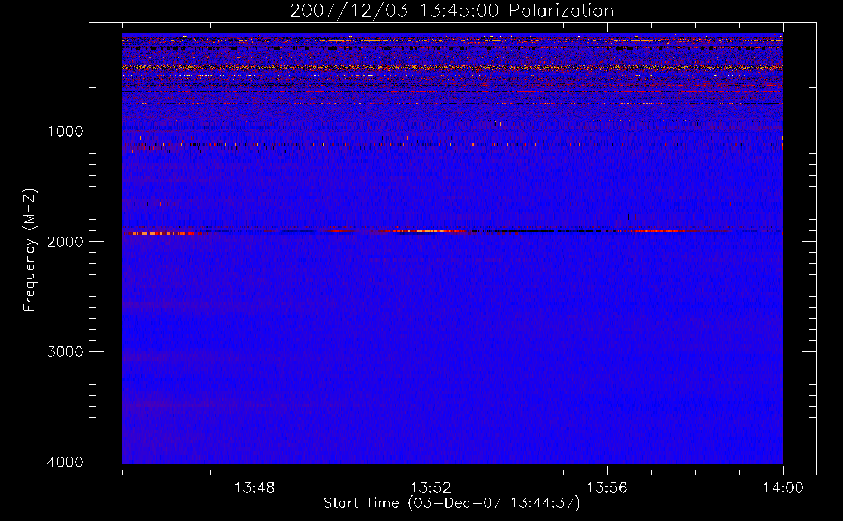Click the plot title '2007/12/03 13:45:00 Polarization'
The image size is (843, 521).
pyautogui.click(x=452, y=10)
